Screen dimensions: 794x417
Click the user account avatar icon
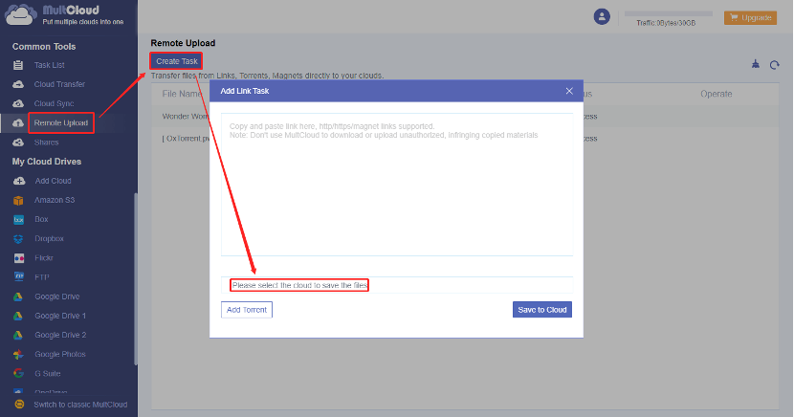(x=602, y=16)
